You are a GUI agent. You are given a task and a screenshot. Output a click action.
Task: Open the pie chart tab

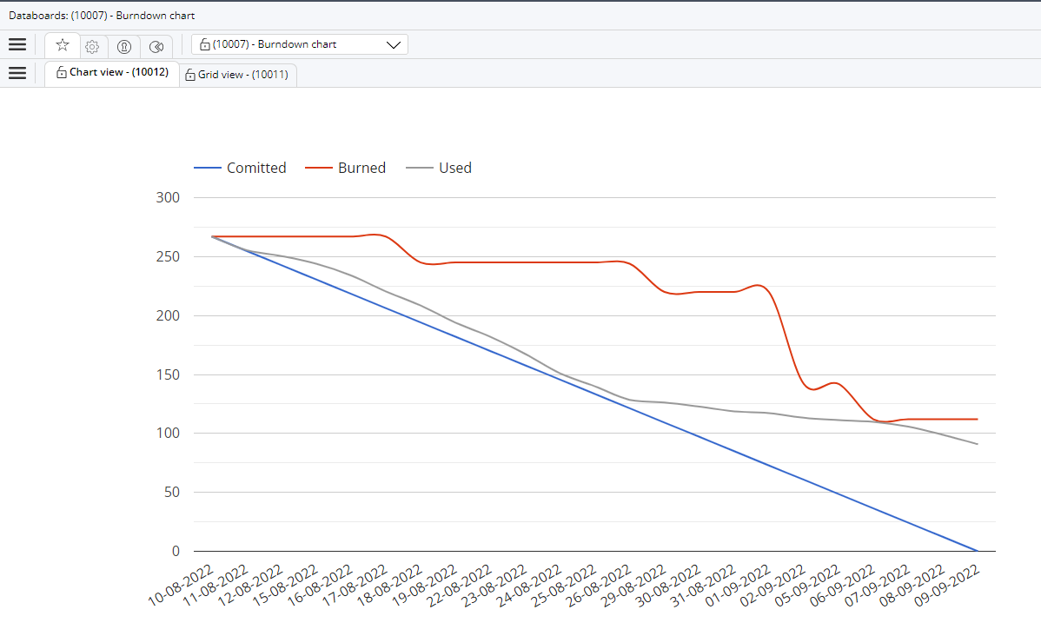[156, 46]
